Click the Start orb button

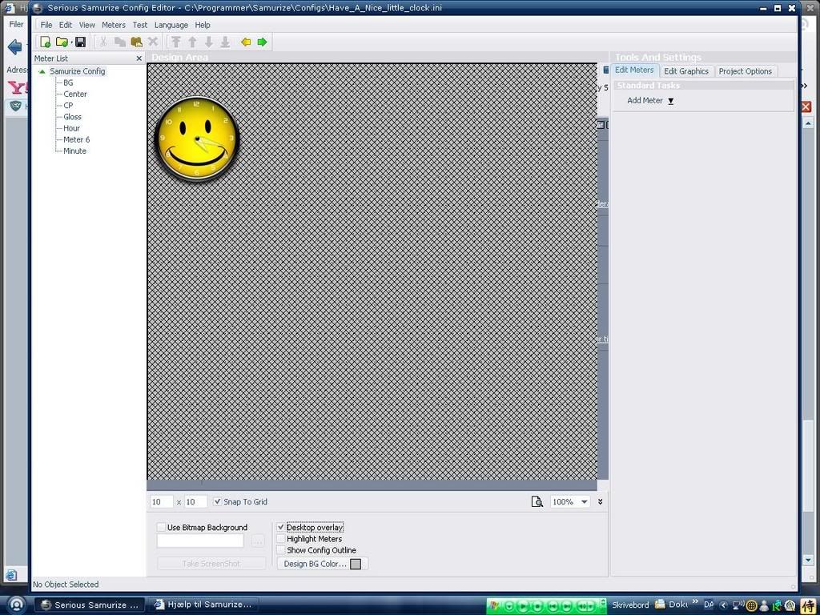[x=16, y=605]
